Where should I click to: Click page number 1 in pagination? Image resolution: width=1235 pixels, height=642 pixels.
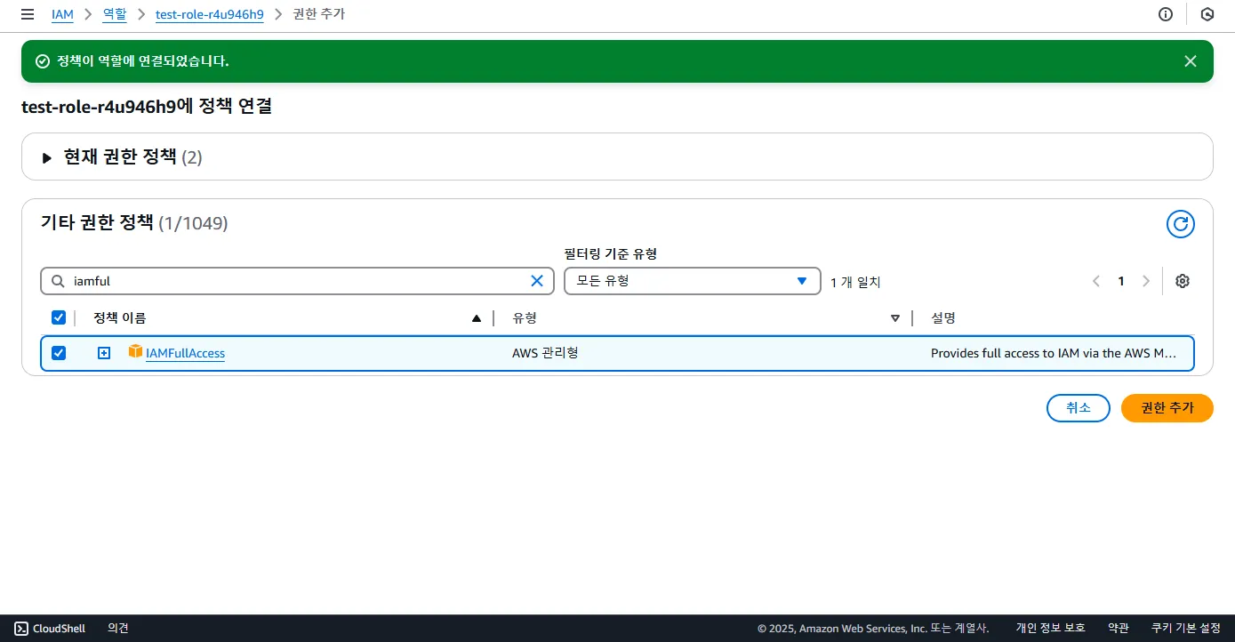[x=1121, y=281]
